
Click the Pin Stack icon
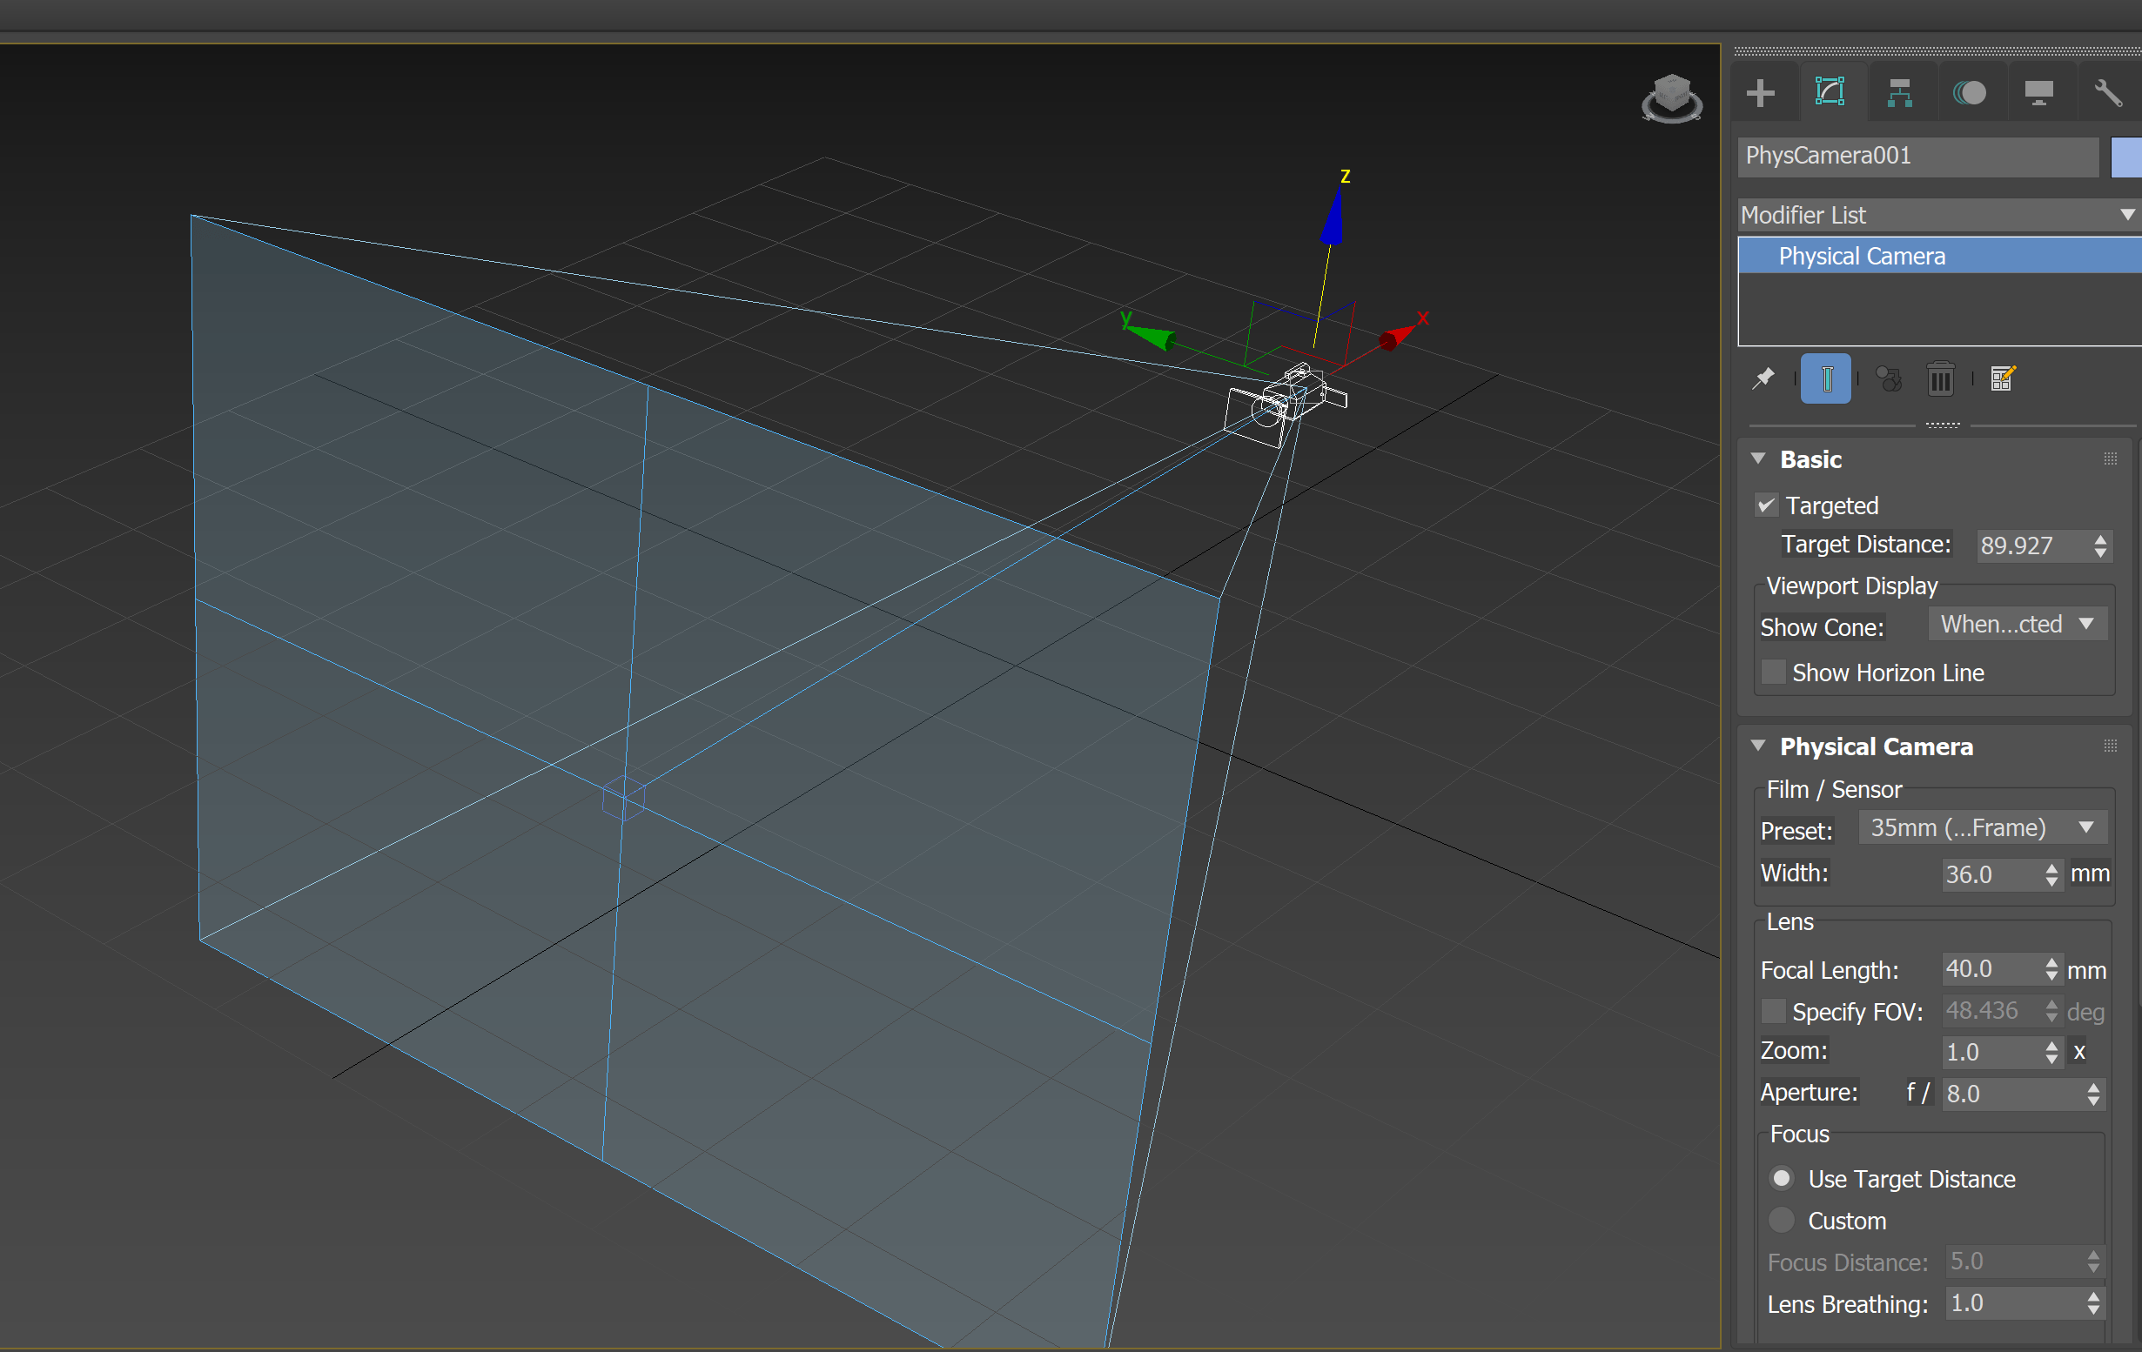point(1763,378)
